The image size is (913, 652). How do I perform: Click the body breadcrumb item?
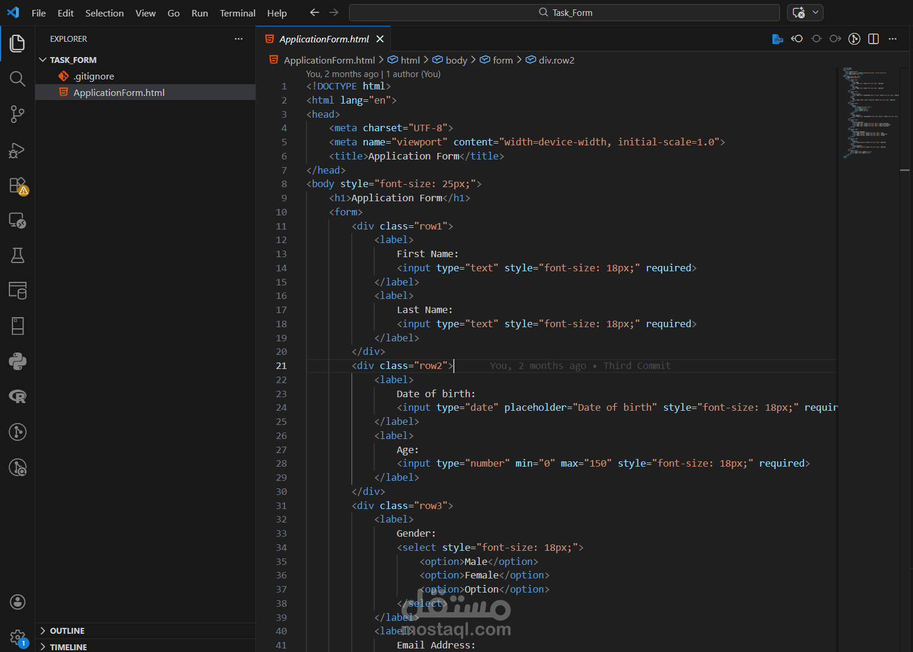point(456,60)
